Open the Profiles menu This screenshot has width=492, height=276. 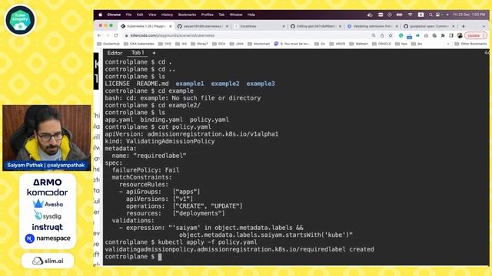pos(207,15)
